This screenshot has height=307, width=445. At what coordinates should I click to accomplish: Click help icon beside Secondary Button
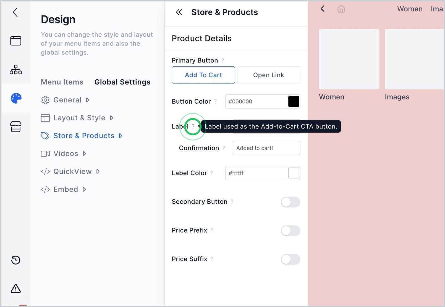pos(232,202)
